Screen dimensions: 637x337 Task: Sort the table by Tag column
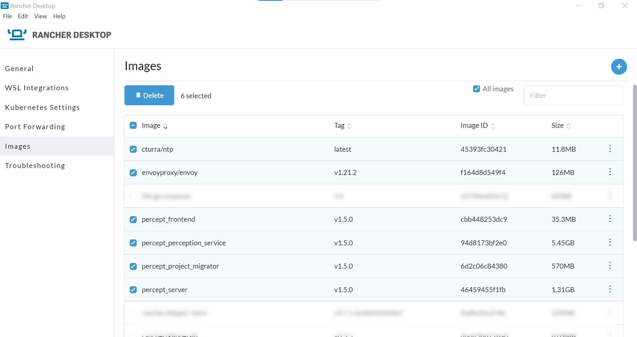[343, 126]
